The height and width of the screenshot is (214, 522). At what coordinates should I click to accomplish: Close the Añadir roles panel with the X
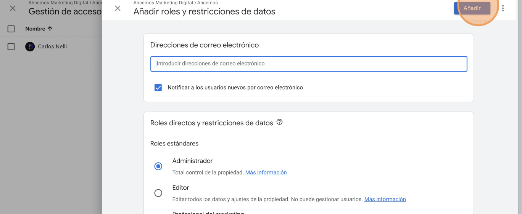click(118, 8)
